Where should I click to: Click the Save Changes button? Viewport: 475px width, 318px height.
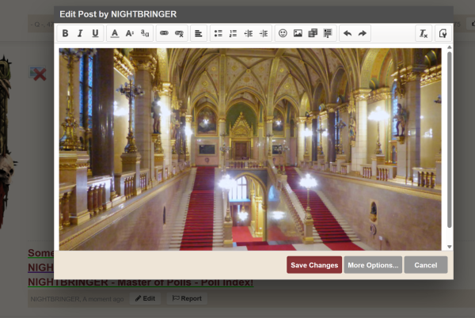coord(314,265)
